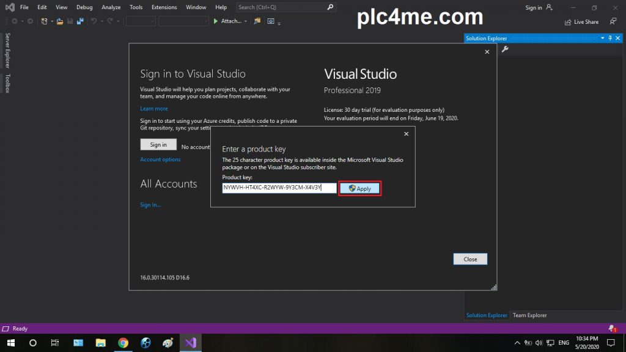The image size is (626, 352).
Task: Click the Solution Explorer wrench properties icon
Action: click(x=505, y=50)
